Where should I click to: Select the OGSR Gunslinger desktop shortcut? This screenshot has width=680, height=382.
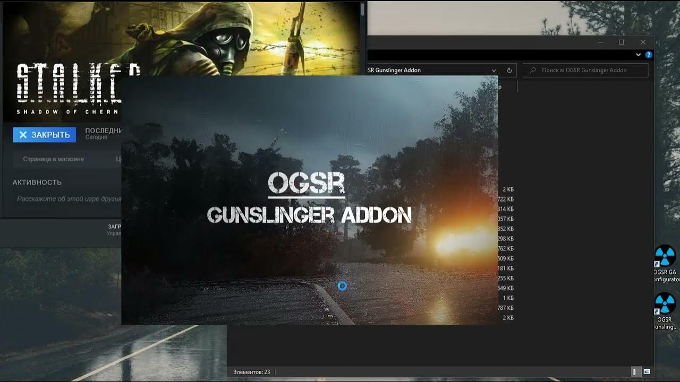pyautogui.click(x=665, y=311)
